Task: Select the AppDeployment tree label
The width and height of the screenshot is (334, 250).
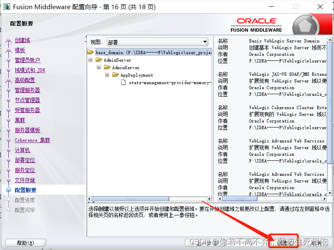Action: pos(137,75)
